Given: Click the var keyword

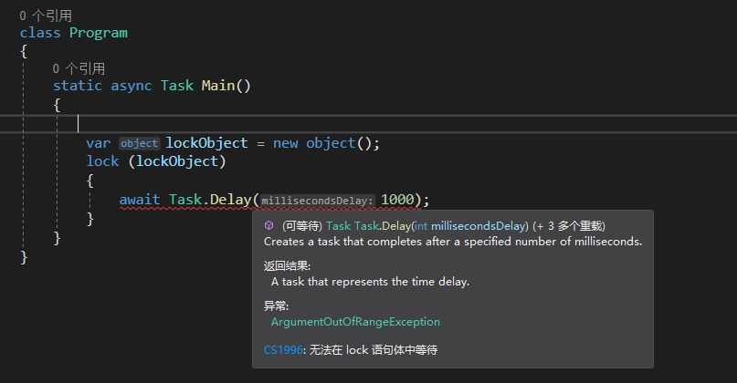Looking at the screenshot, I should [x=99, y=143].
